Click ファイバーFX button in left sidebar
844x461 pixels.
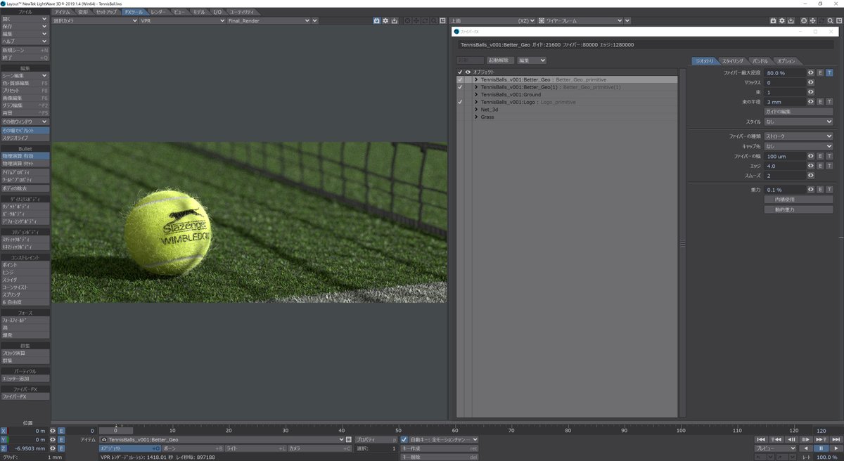pyautogui.click(x=25, y=396)
